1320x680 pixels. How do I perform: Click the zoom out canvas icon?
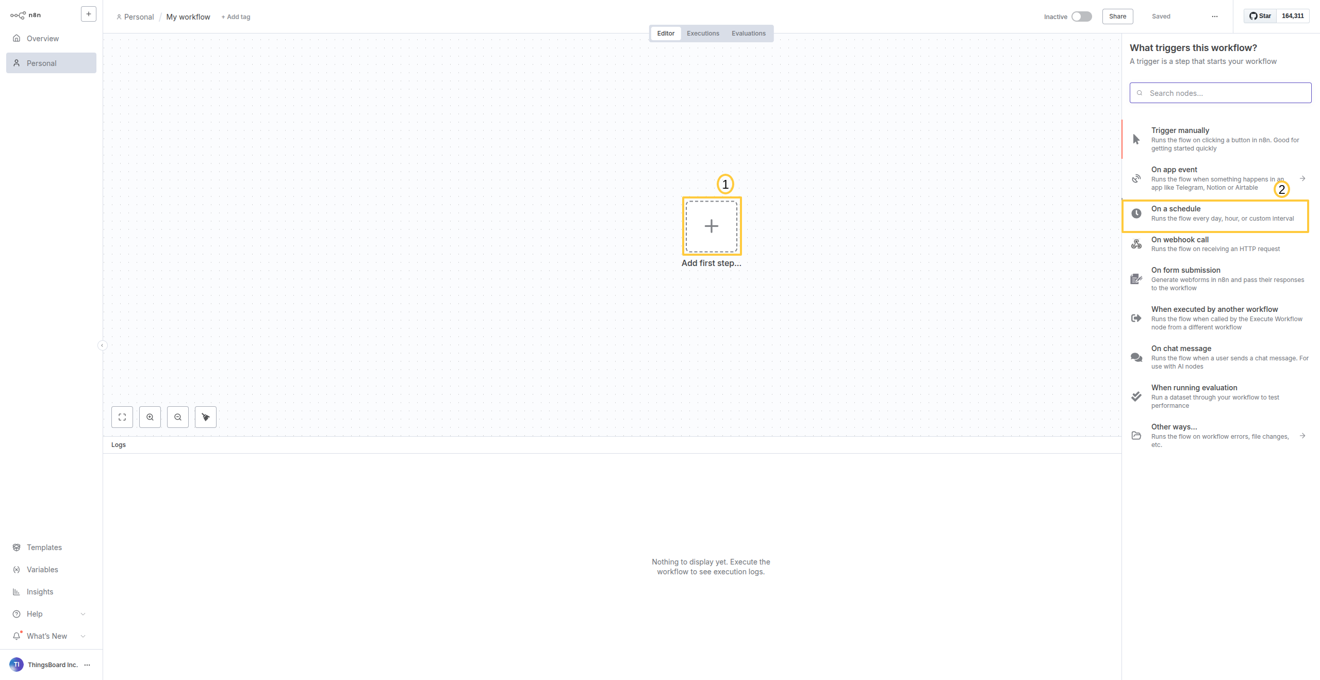[x=178, y=417]
